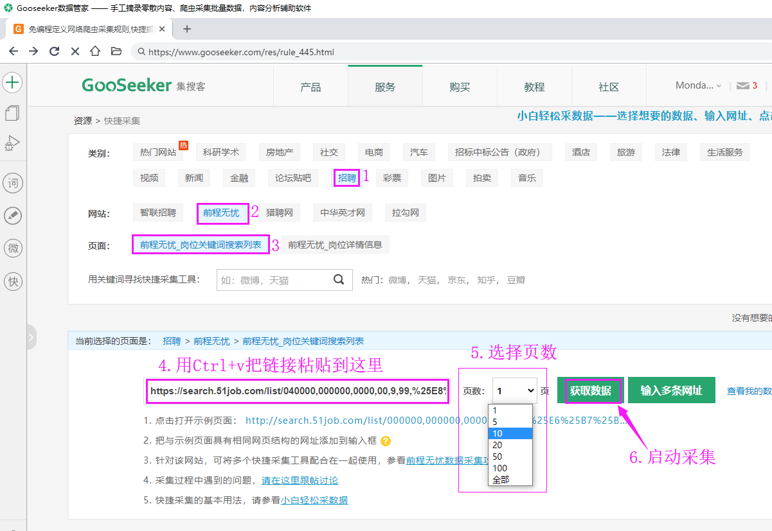The height and width of the screenshot is (531, 772).
Task: Choose 前程无忧_岗位关键词搜索列表 page
Action: click(x=201, y=245)
